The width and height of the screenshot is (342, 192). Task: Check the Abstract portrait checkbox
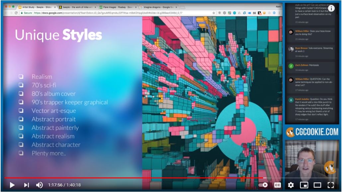[21, 119]
